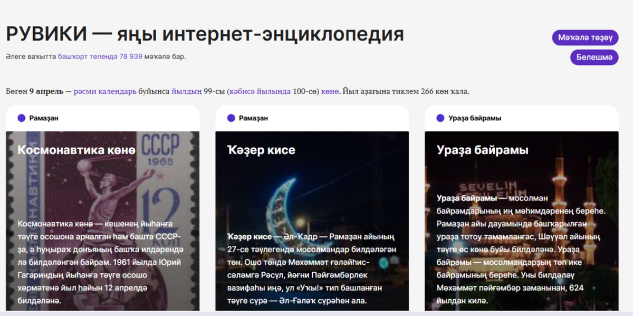This screenshot has width=633, height=316.
Task: Open the Ҡәҙер кисе card title
Action: coord(261,150)
